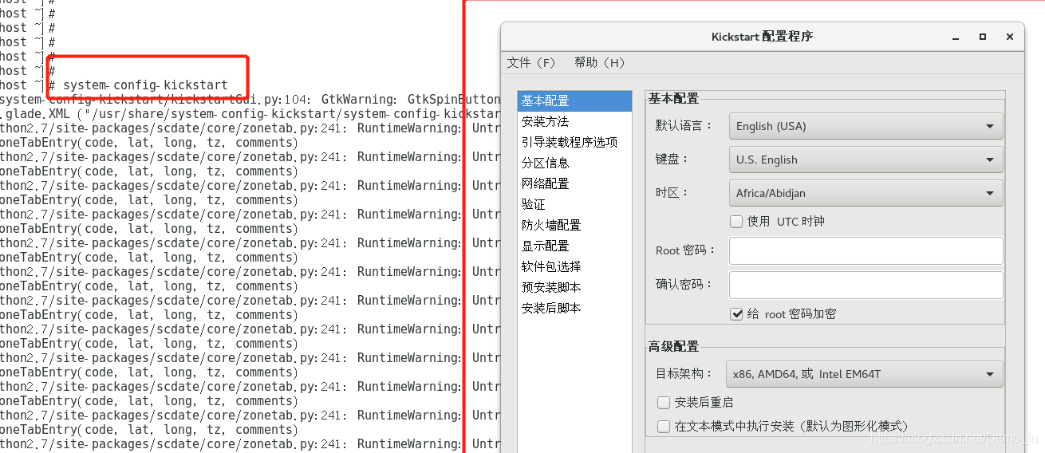The width and height of the screenshot is (1045, 453).
Task: Select 预安装脚本 in the sidebar list
Action: (574, 287)
